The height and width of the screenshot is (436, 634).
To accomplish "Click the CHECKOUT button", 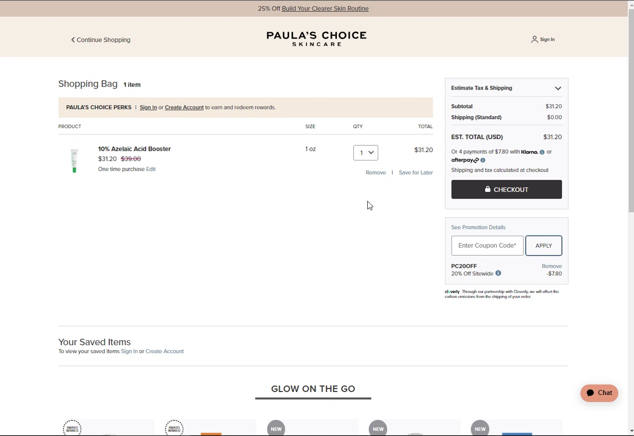I will click(506, 189).
